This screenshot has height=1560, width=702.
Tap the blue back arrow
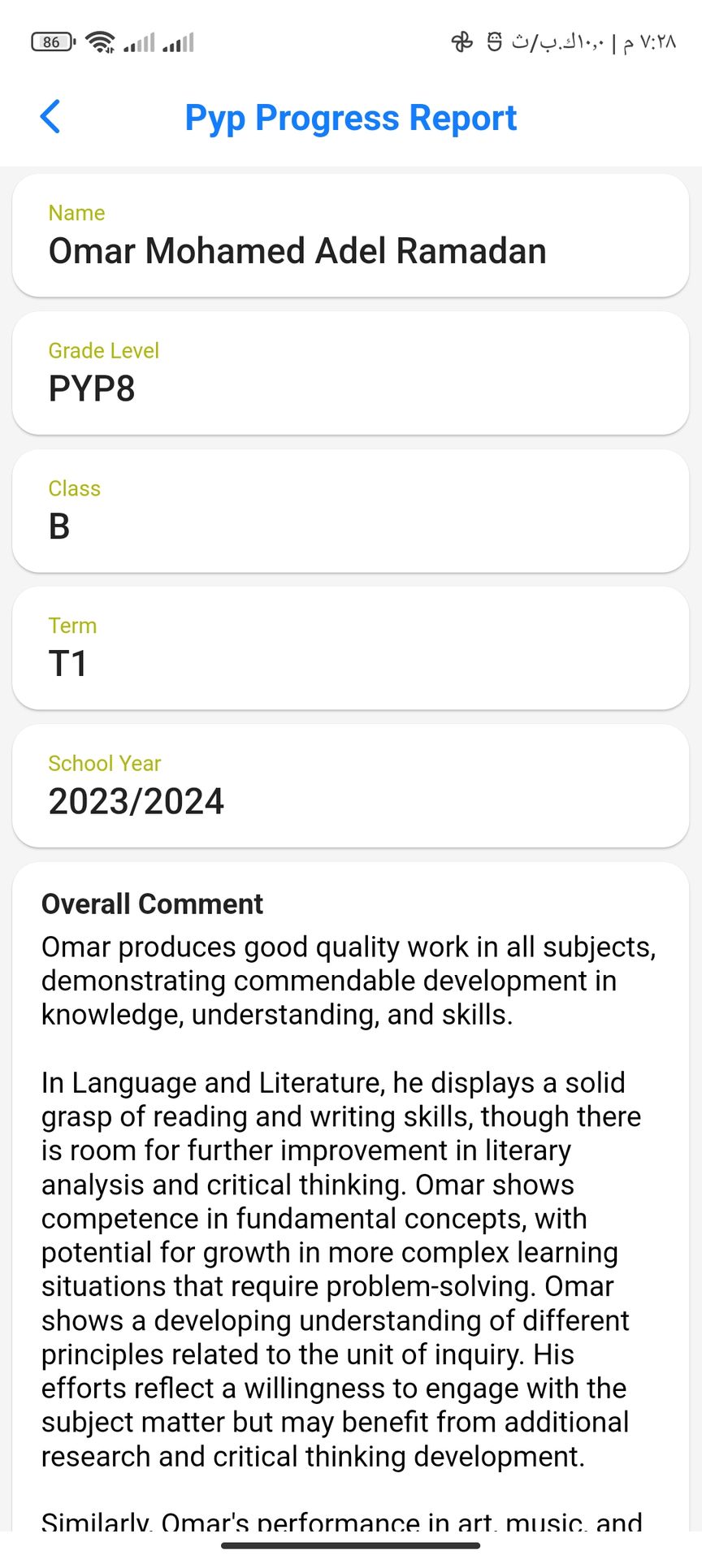pyautogui.click(x=50, y=117)
